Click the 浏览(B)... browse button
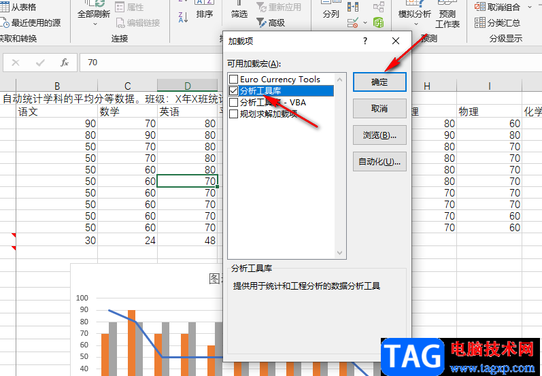Screen dimensions: 542x376 point(379,135)
